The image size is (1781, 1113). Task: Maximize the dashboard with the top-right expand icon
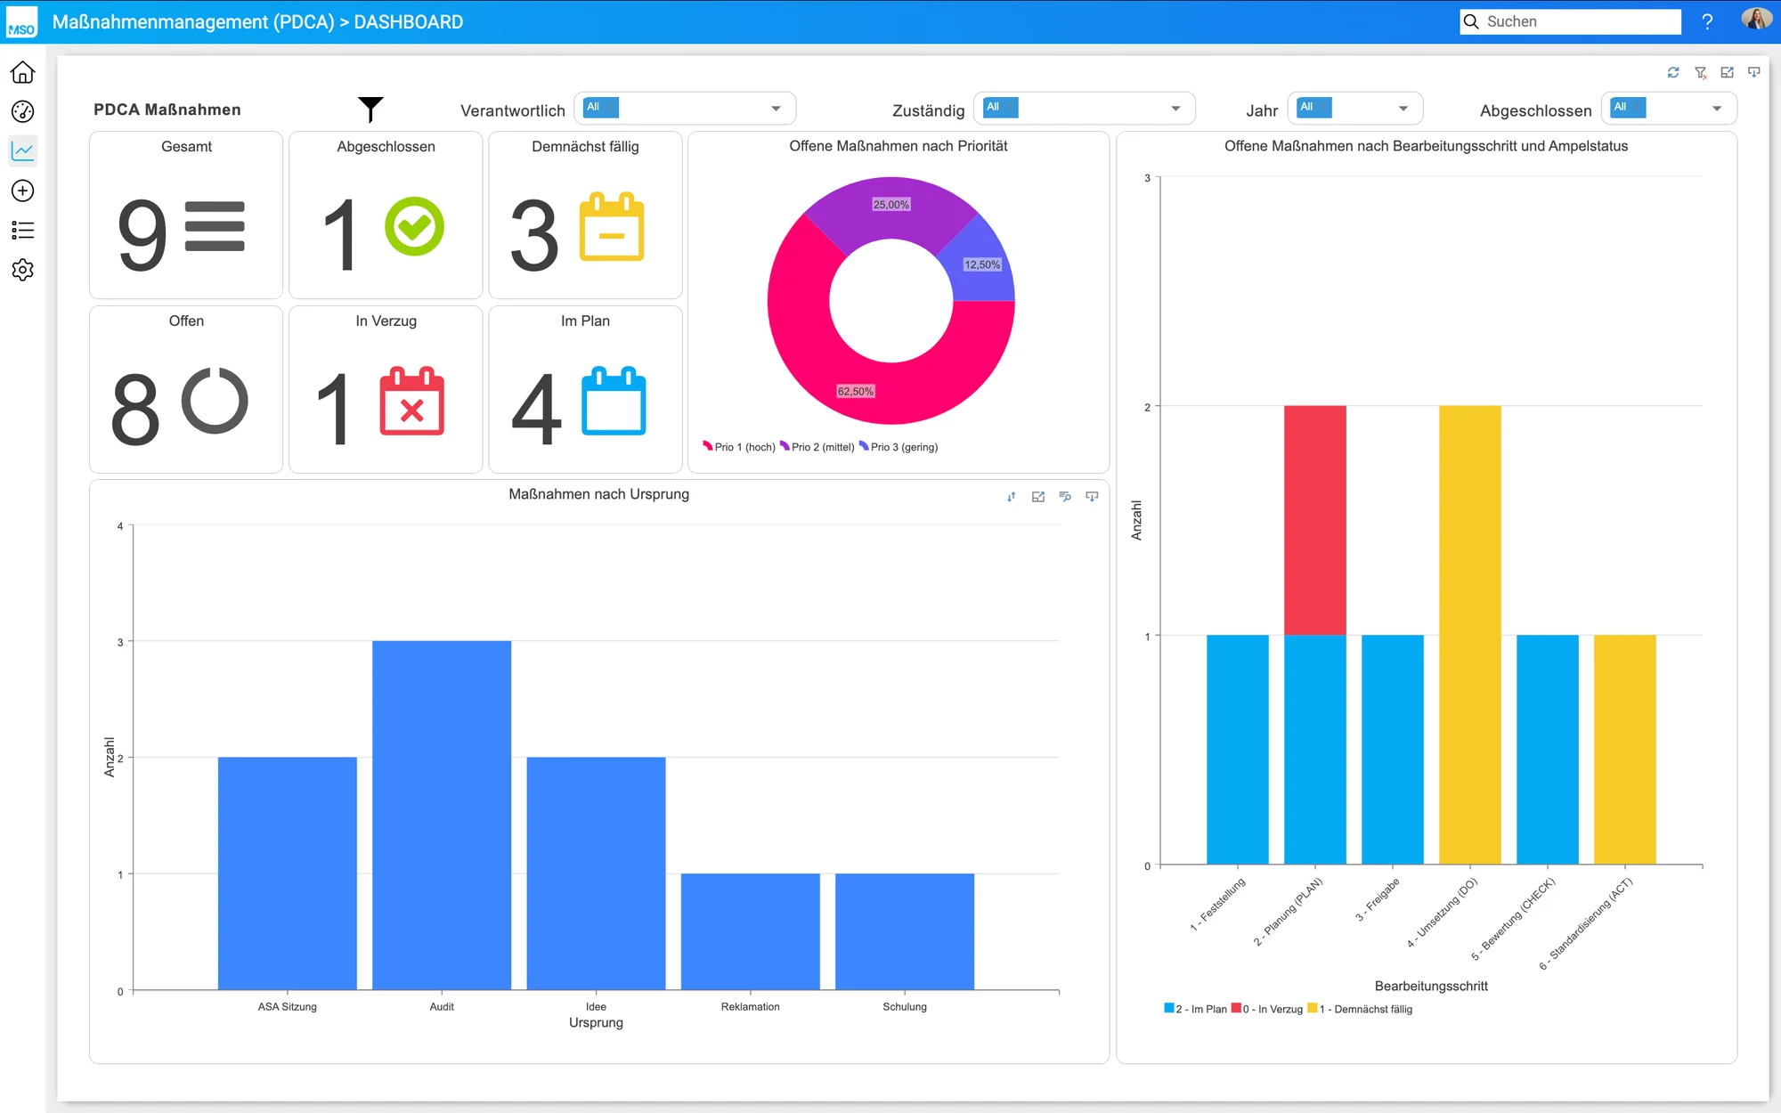click(x=1727, y=73)
